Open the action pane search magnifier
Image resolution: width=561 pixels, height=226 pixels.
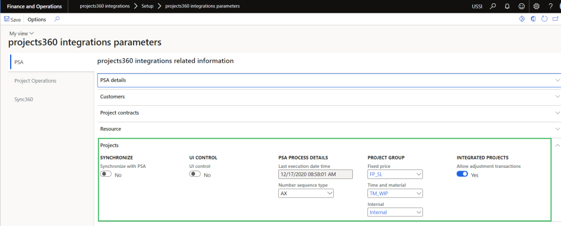(57, 20)
